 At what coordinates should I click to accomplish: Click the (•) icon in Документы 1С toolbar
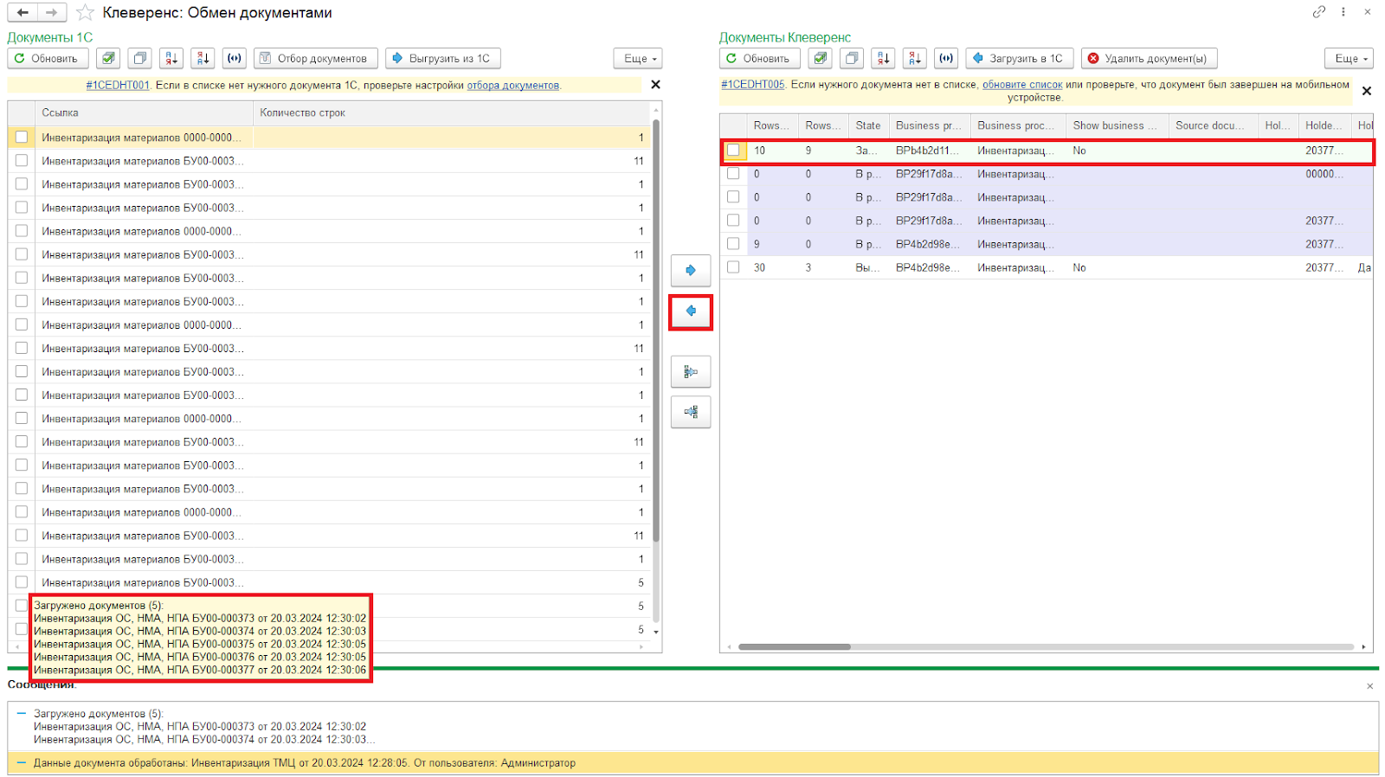click(x=235, y=59)
